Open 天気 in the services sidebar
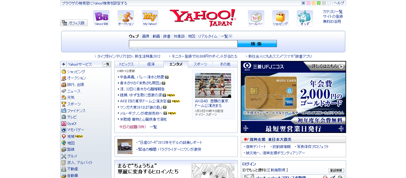This screenshot has height=178, width=406. (68, 98)
